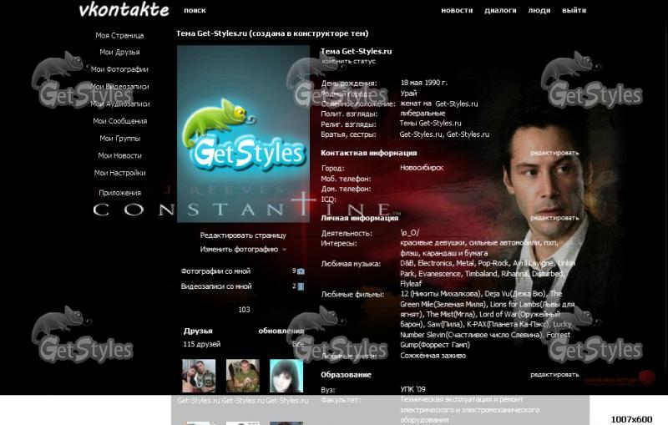Open Видеозаписи со мной
The height and width of the screenshot is (425, 668).
(x=216, y=286)
